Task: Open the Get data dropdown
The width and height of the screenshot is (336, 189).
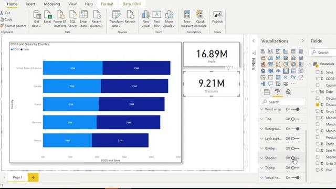Action: [36, 19]
